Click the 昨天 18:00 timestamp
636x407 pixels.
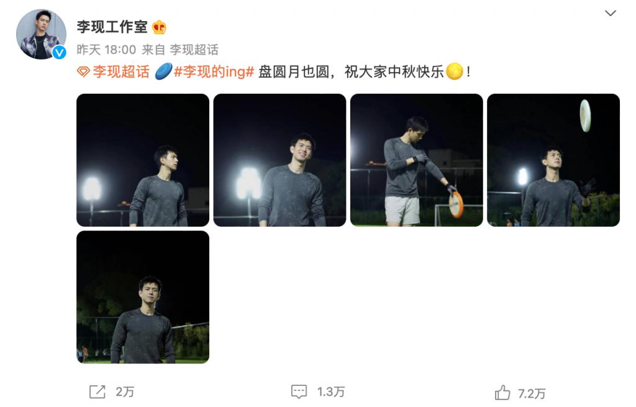tap(106, 50)
